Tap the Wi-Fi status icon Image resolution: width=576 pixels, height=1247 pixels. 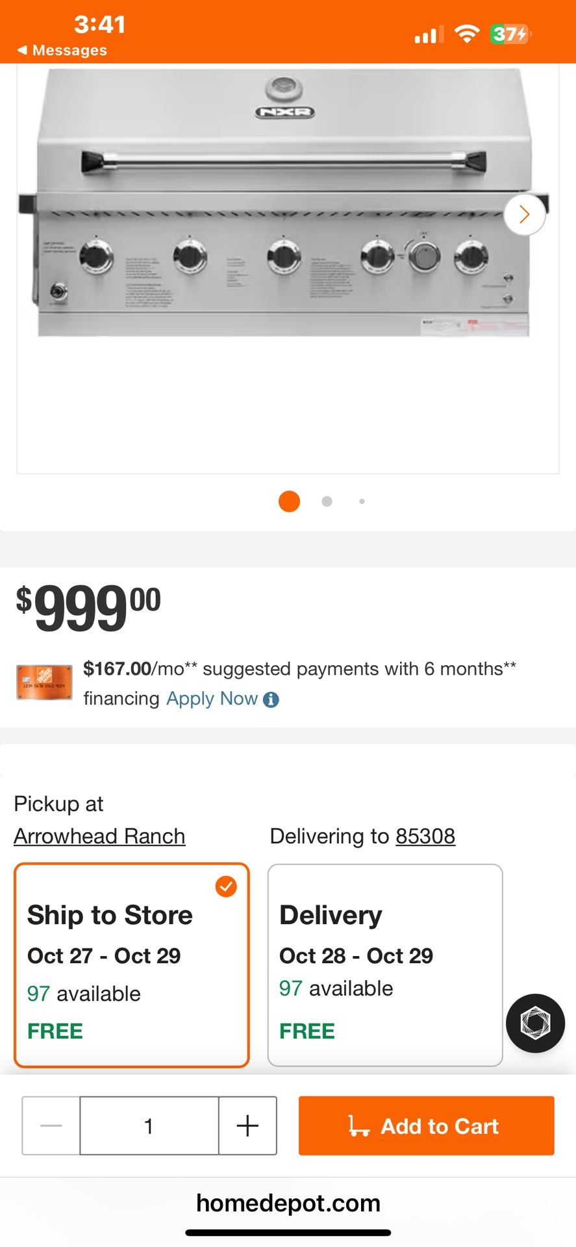[466, 34]
